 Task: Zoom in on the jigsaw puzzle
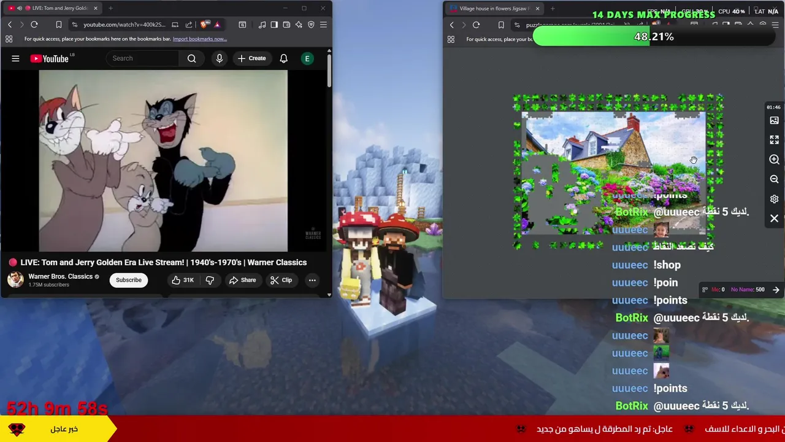tap(774, 160)
